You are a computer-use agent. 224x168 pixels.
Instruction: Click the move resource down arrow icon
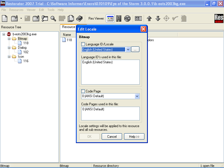(158, 19)
